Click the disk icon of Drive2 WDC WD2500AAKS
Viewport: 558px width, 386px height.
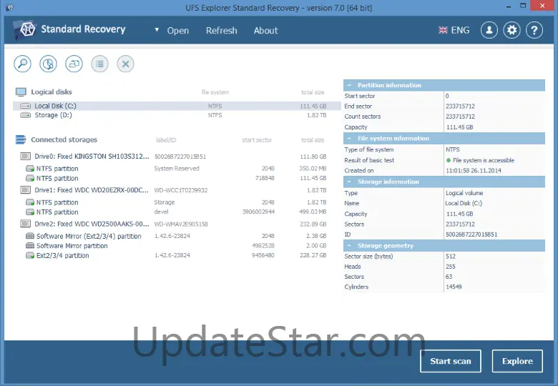tap(25, 224)
